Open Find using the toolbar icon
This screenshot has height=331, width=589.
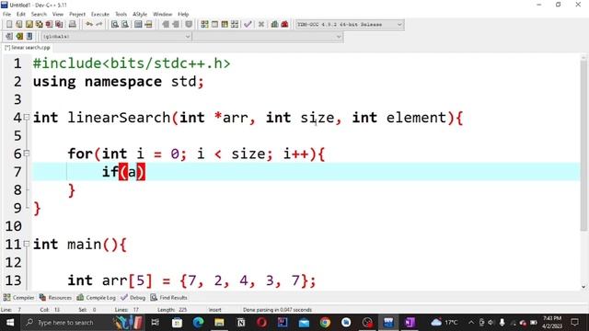pyautogui.click(x=115, y=25)
